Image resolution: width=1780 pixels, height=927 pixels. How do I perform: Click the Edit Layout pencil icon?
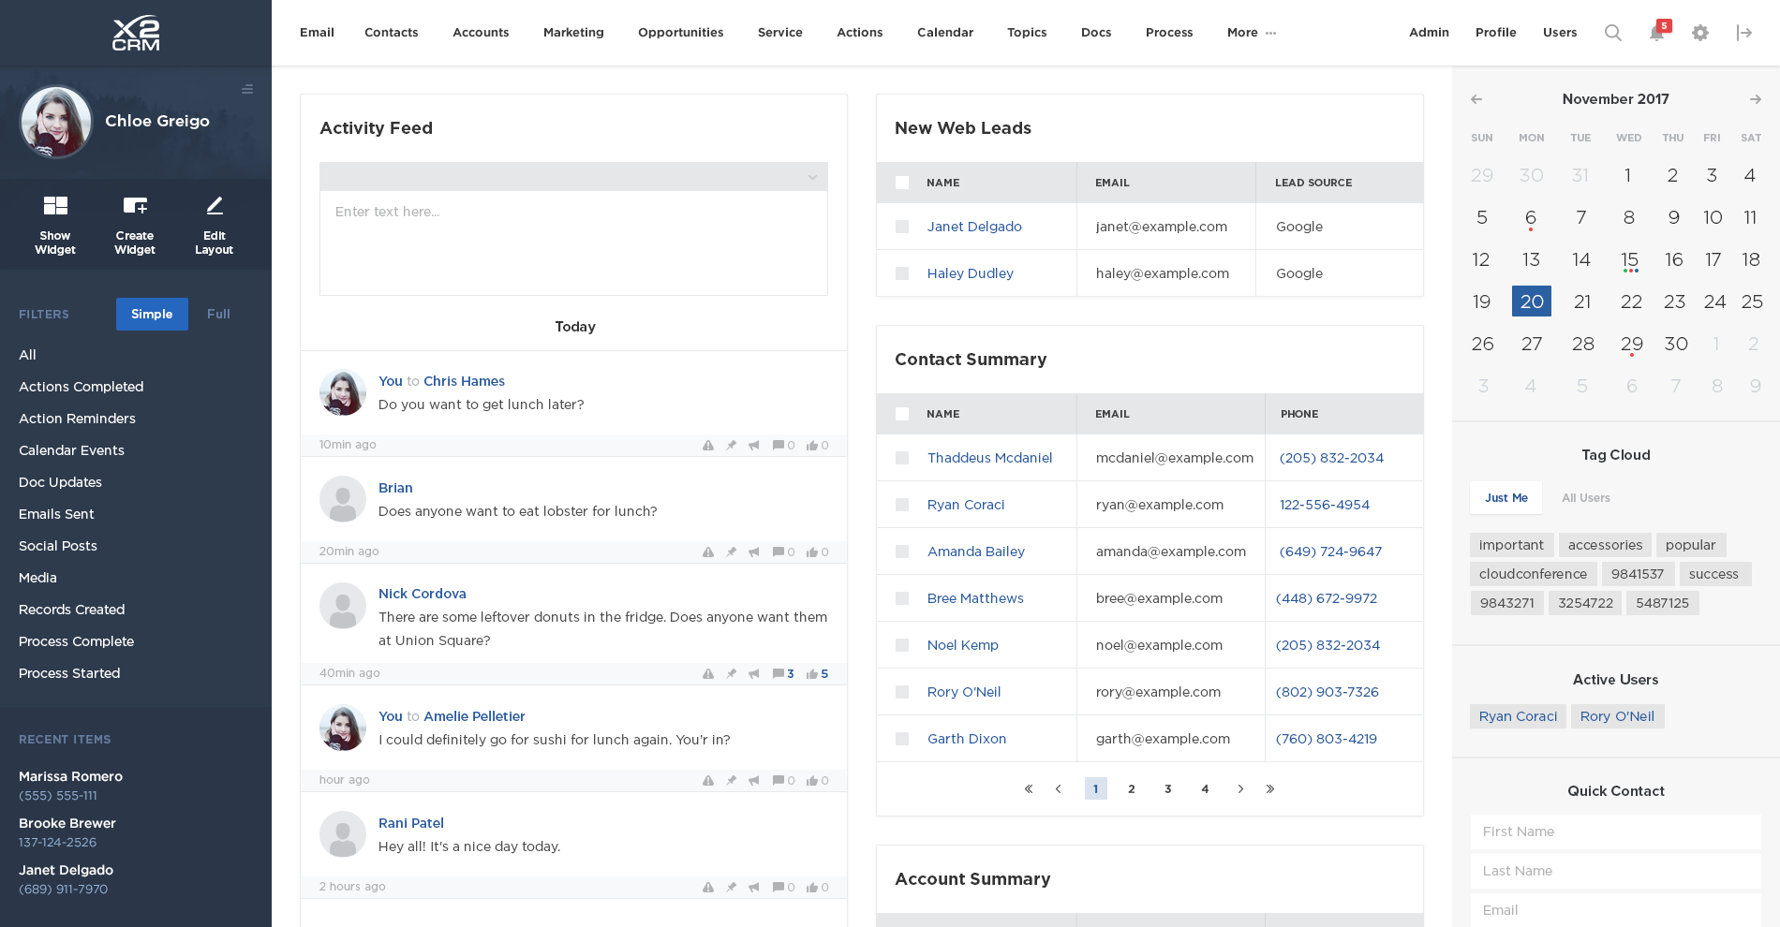[x=215, y=206]
